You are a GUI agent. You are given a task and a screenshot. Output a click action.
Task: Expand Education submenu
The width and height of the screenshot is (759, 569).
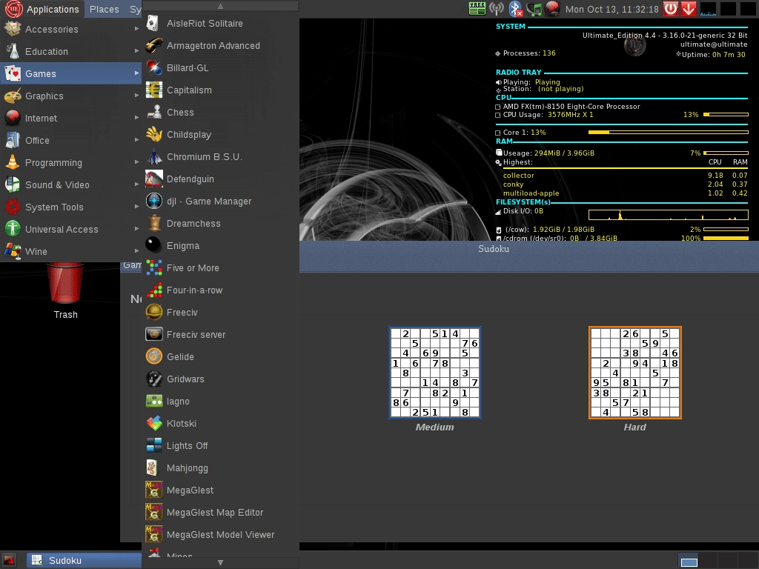70,51
